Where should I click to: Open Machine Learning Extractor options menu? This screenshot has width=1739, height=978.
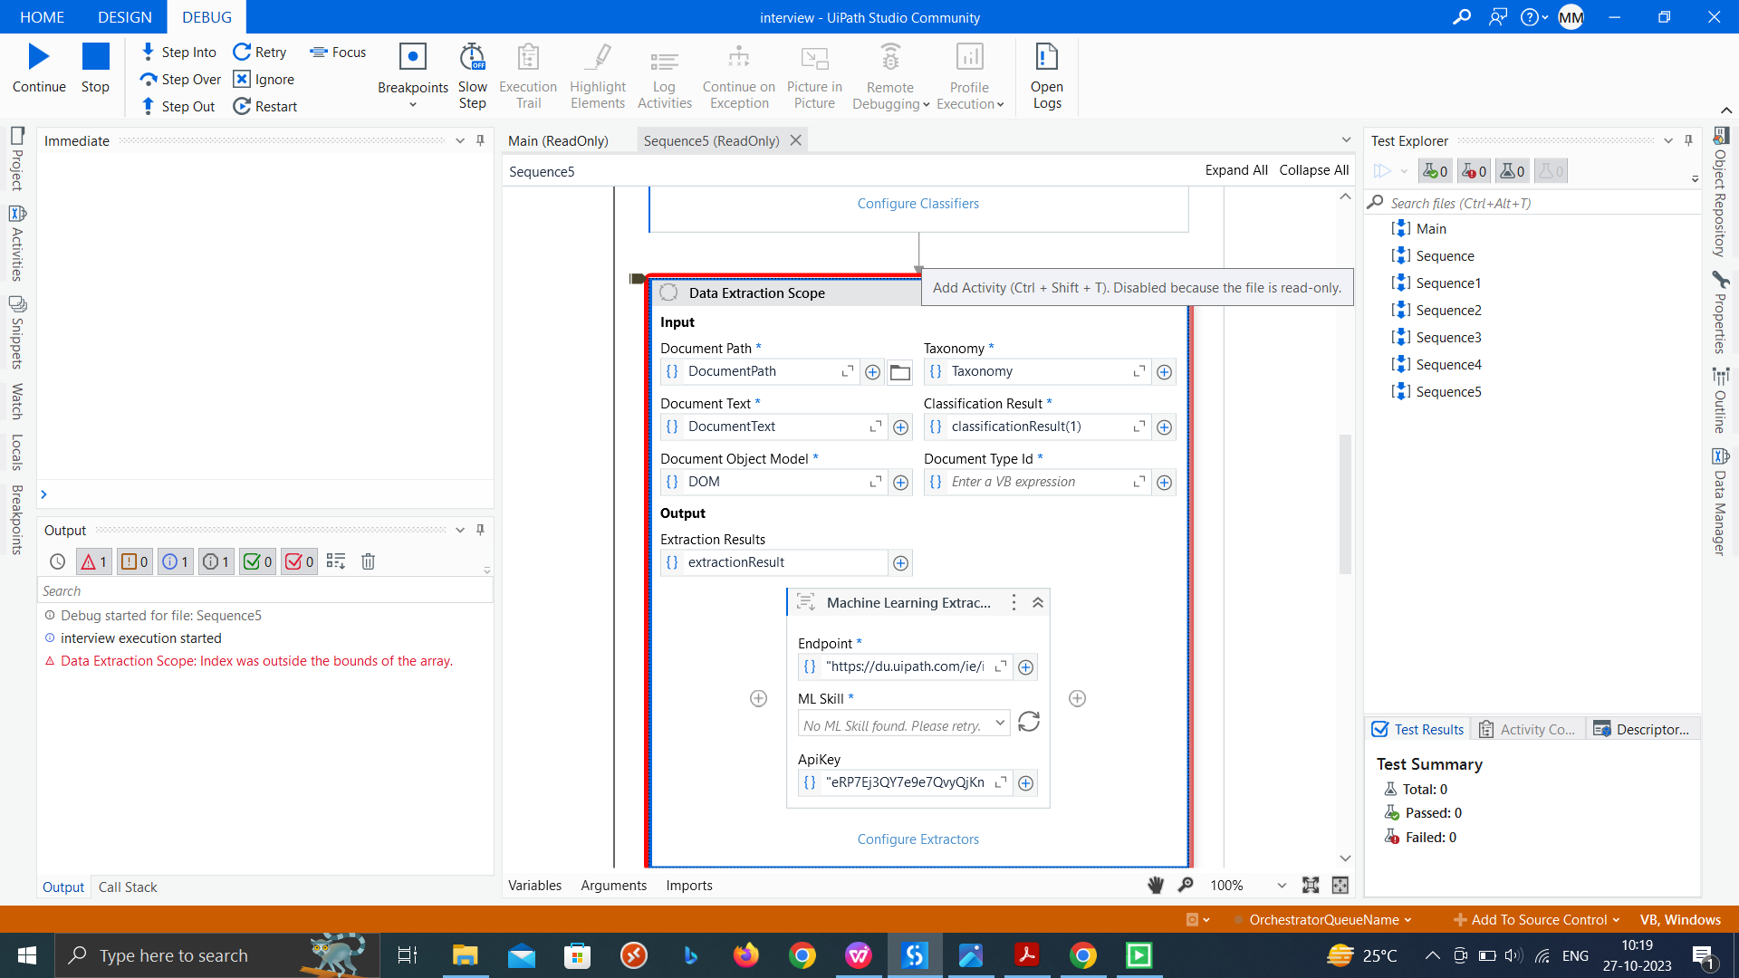click(1014, 603)
